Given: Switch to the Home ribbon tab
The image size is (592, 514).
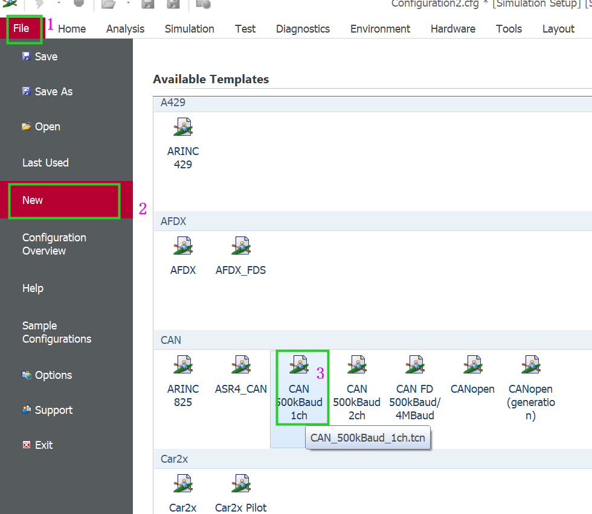Looking at the screenshot, I should pos(72,29).
